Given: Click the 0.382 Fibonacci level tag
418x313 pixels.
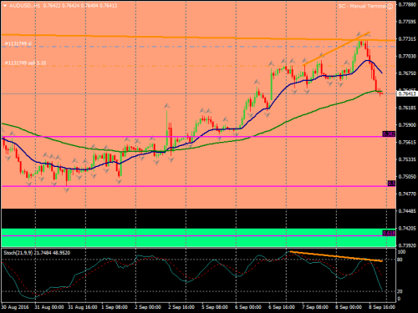Looking at the screenshot, I should point(389,134).
